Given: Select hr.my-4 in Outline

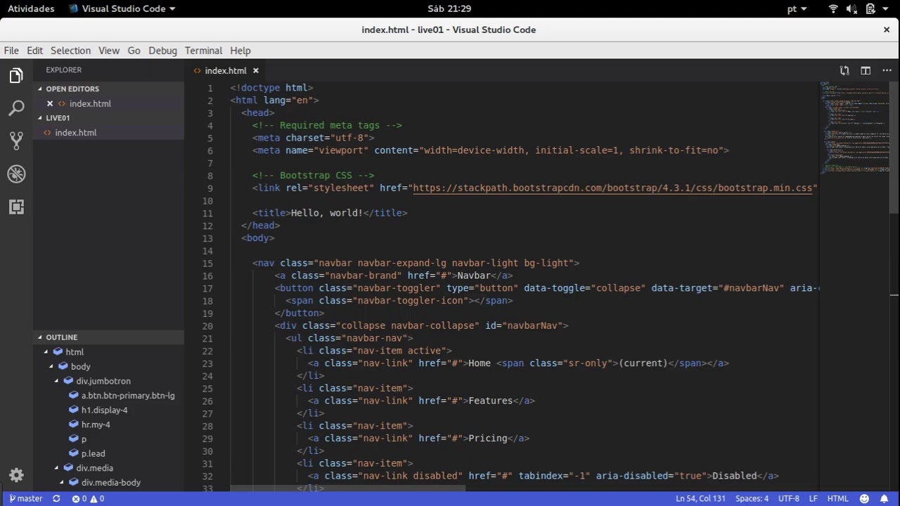Looking at the screenshot, I should coord(96,424).
